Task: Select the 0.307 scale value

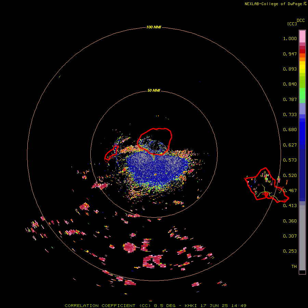Action: [290, 236]
